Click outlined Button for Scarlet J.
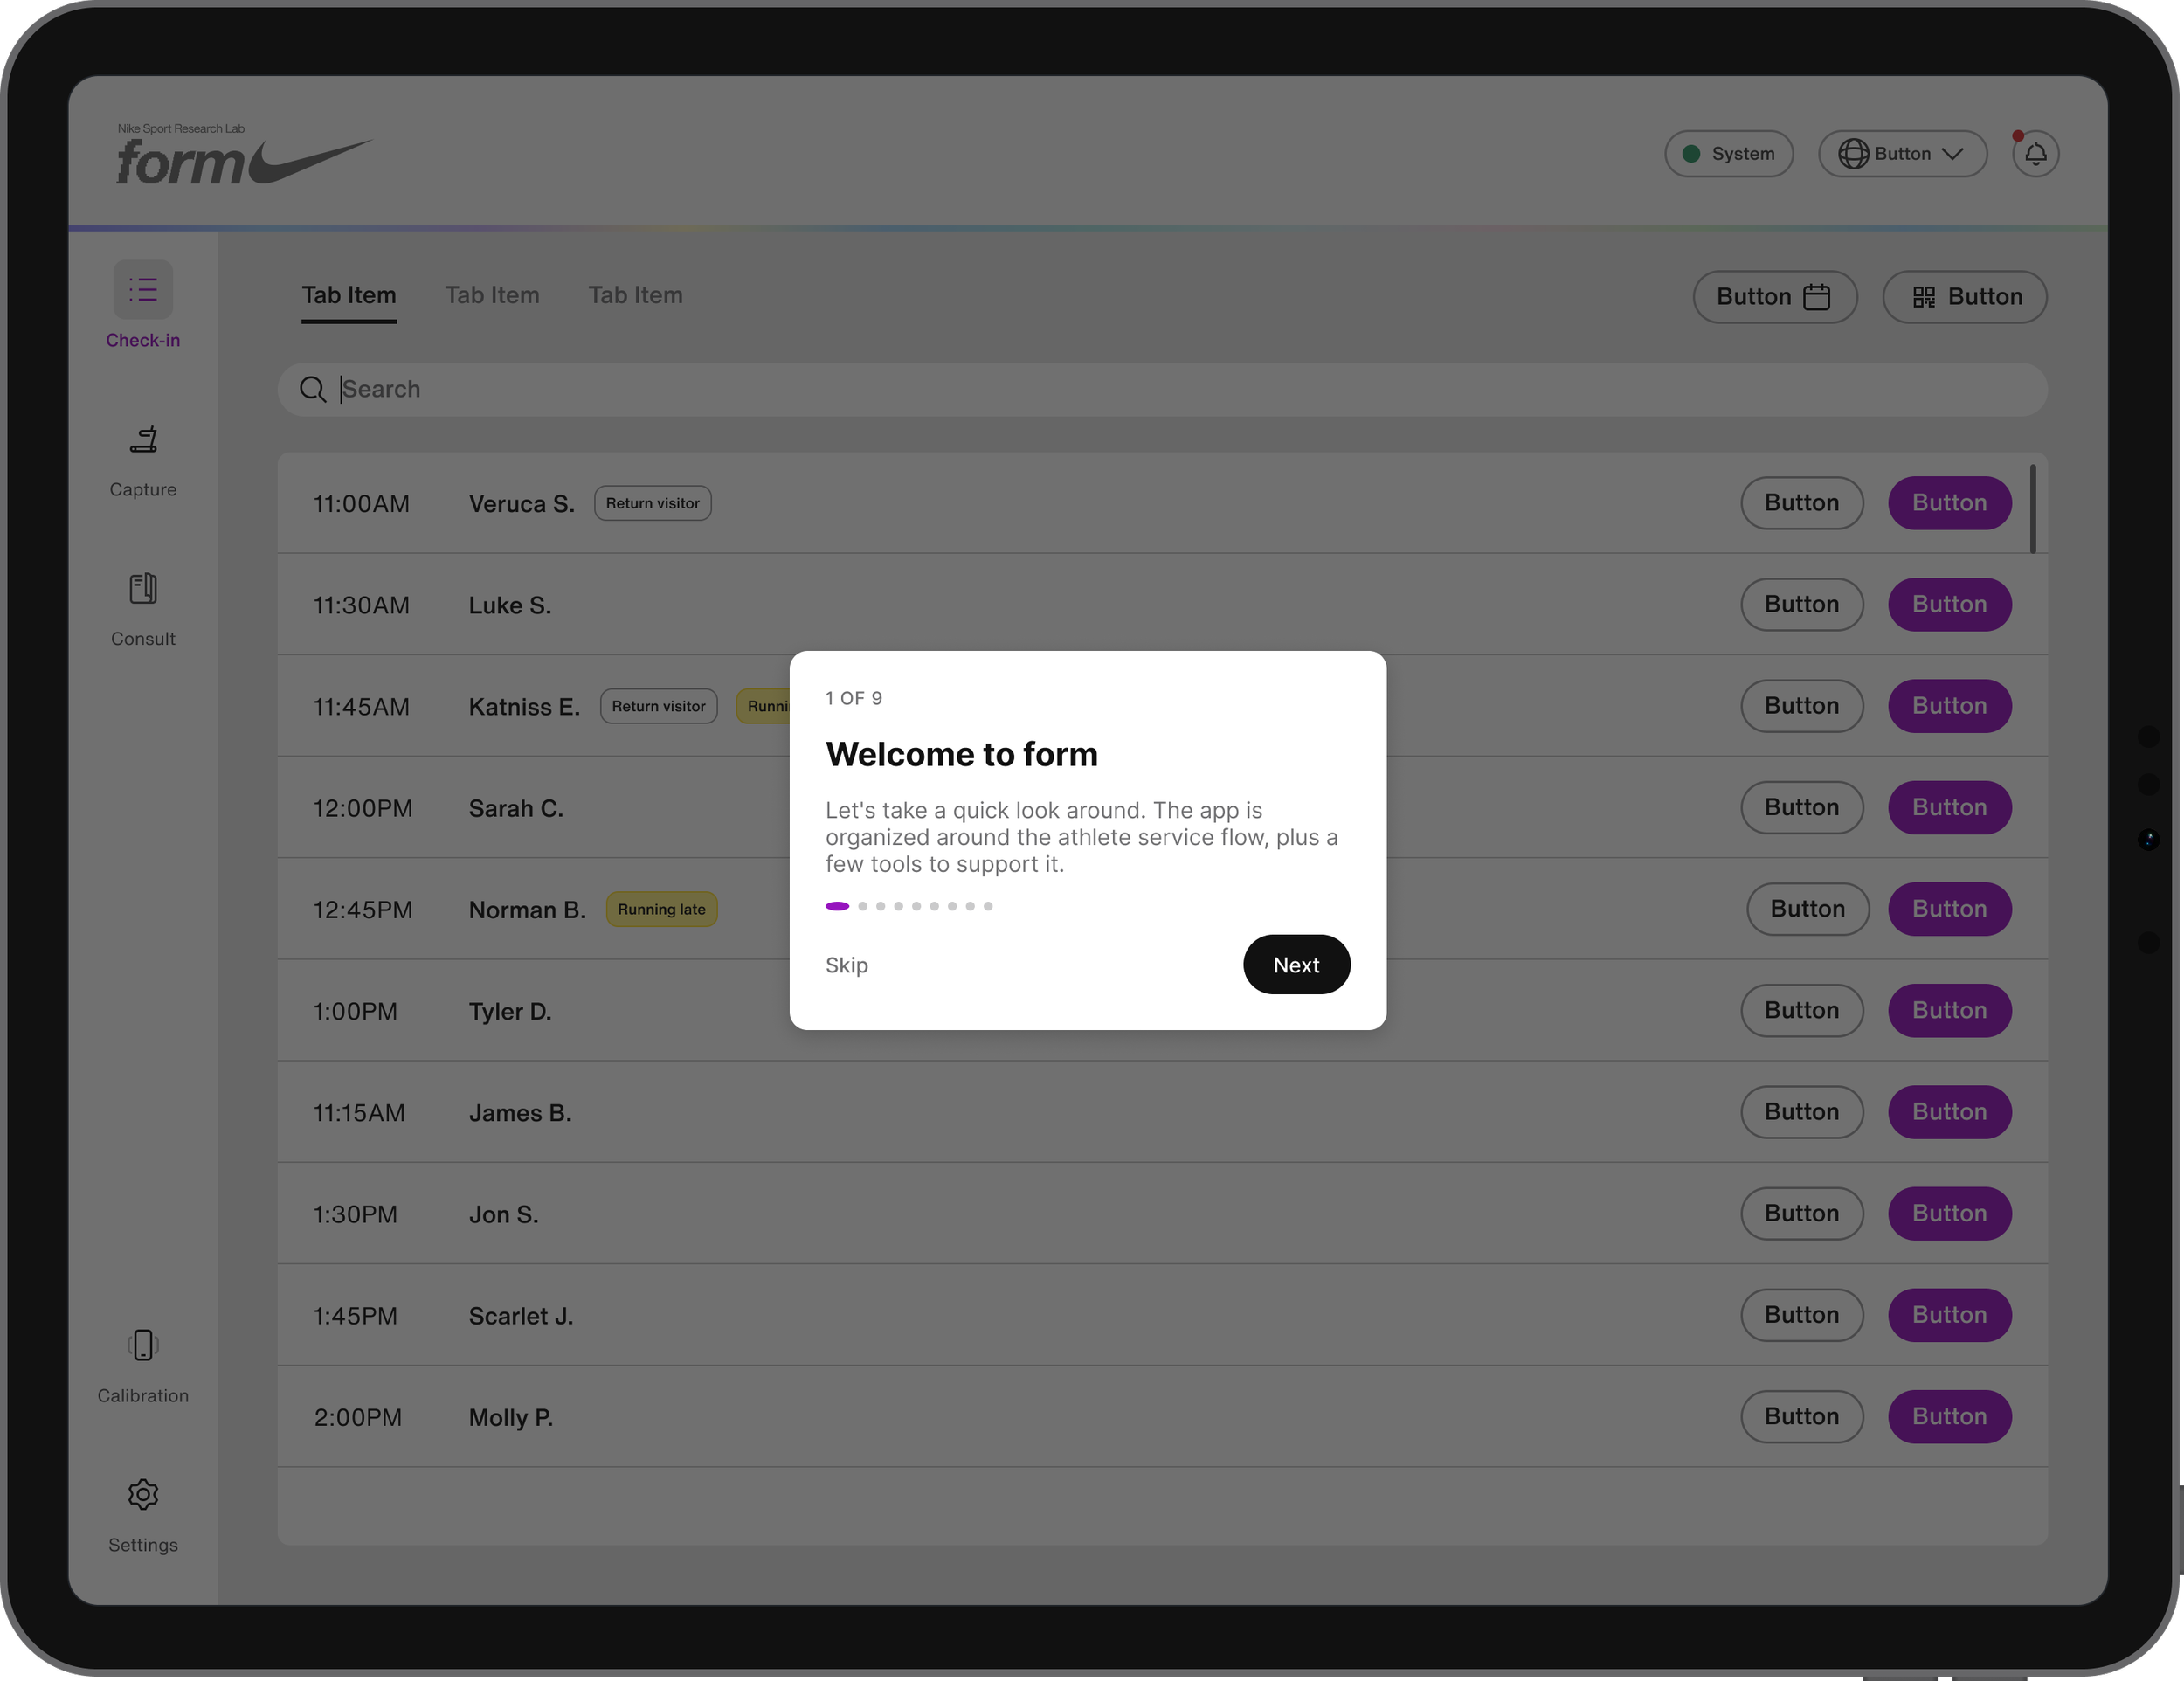 tap(1801, 1315)
